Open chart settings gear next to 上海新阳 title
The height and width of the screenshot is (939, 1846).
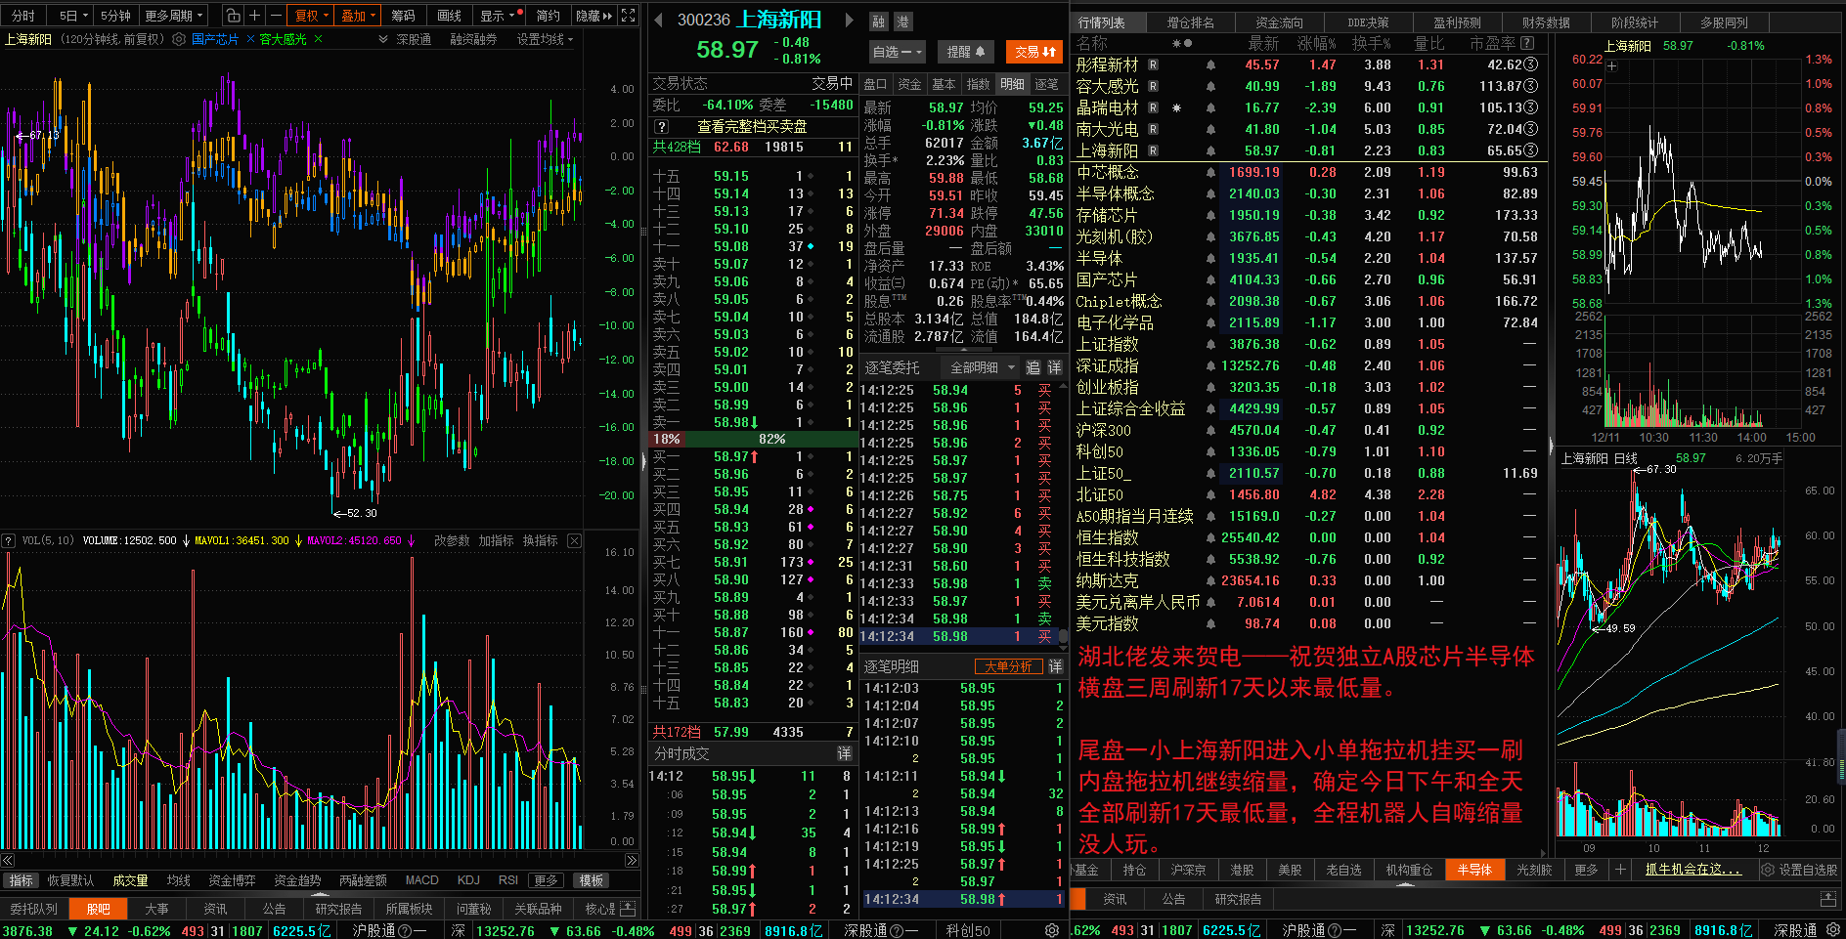[x=179, y=39]
